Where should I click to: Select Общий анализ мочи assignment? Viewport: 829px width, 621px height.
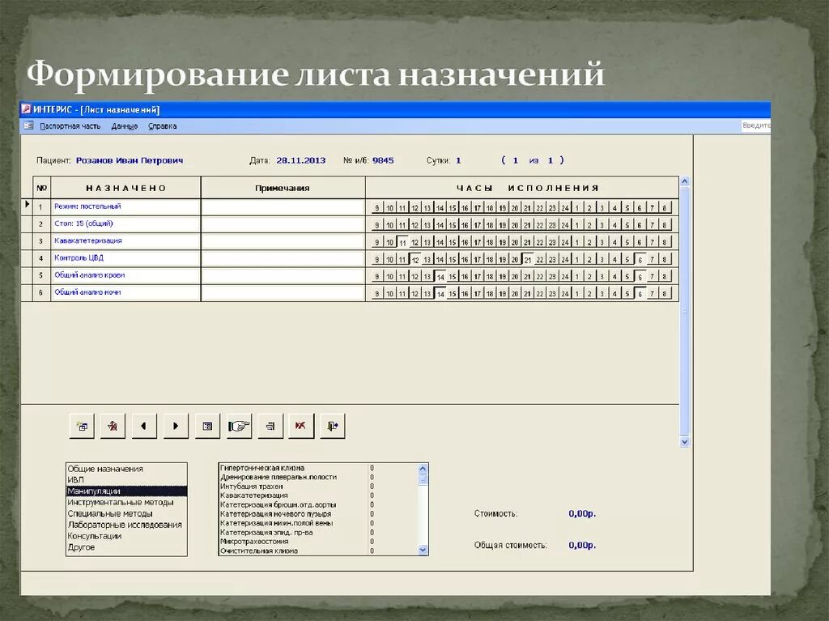point(125,292)
